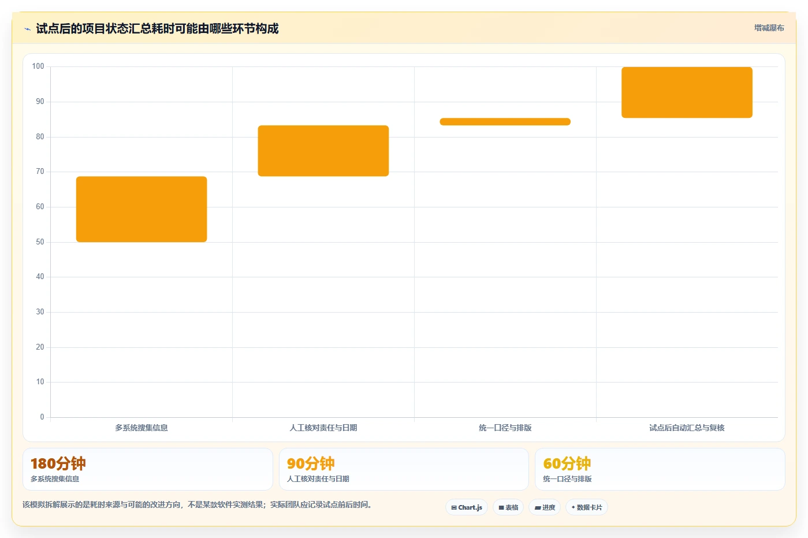Screen dimensions: 808x538
Task: Click the 数据卡片 tag chip
Action: [587, 507]
